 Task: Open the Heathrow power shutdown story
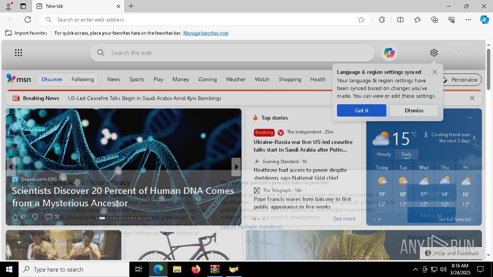[x=300, y=174]
